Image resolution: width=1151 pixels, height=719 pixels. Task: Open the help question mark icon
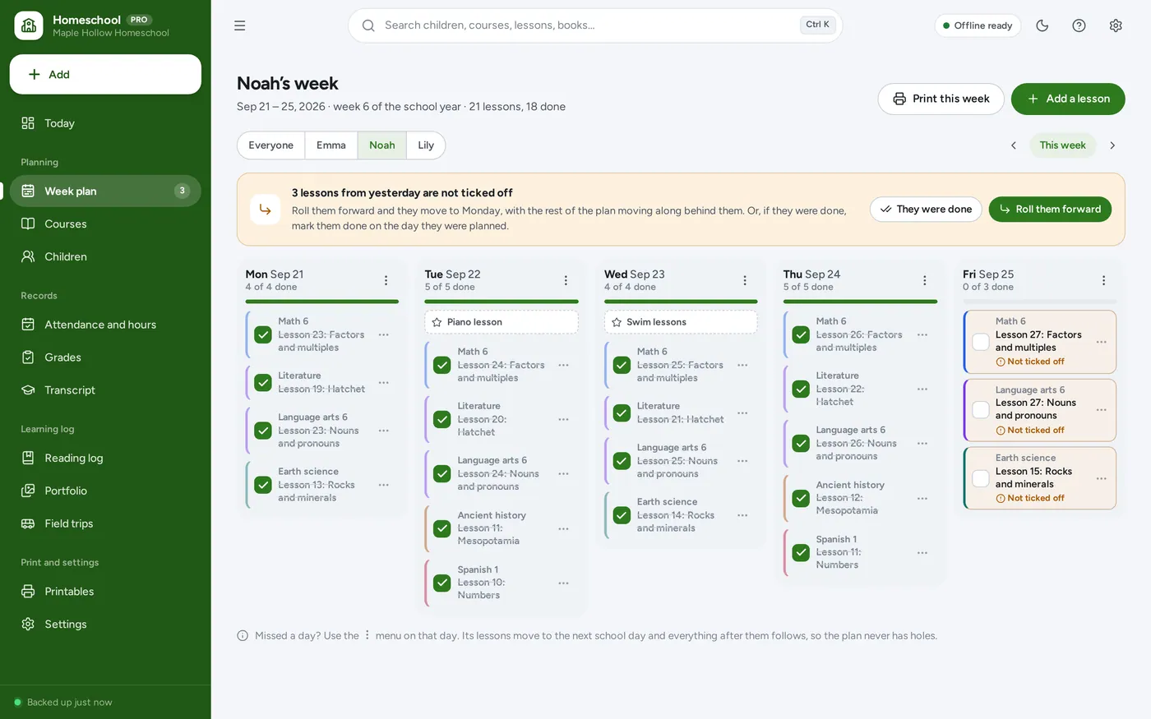click(1079, 25)
